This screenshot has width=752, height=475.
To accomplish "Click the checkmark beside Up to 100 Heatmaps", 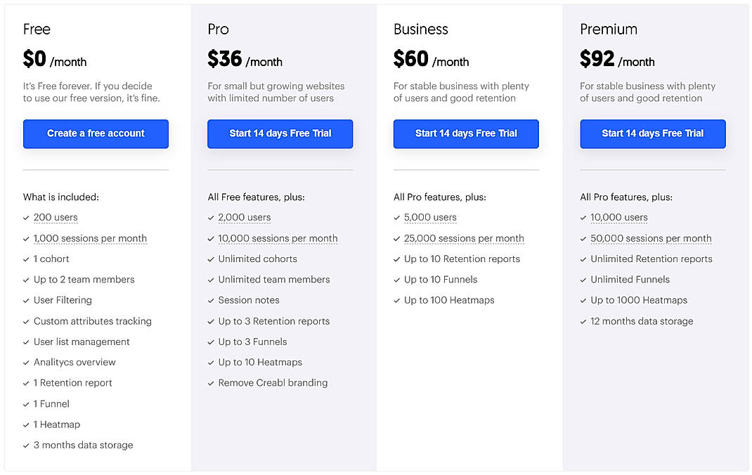I will pyautogui.click(x=396, y=301).
